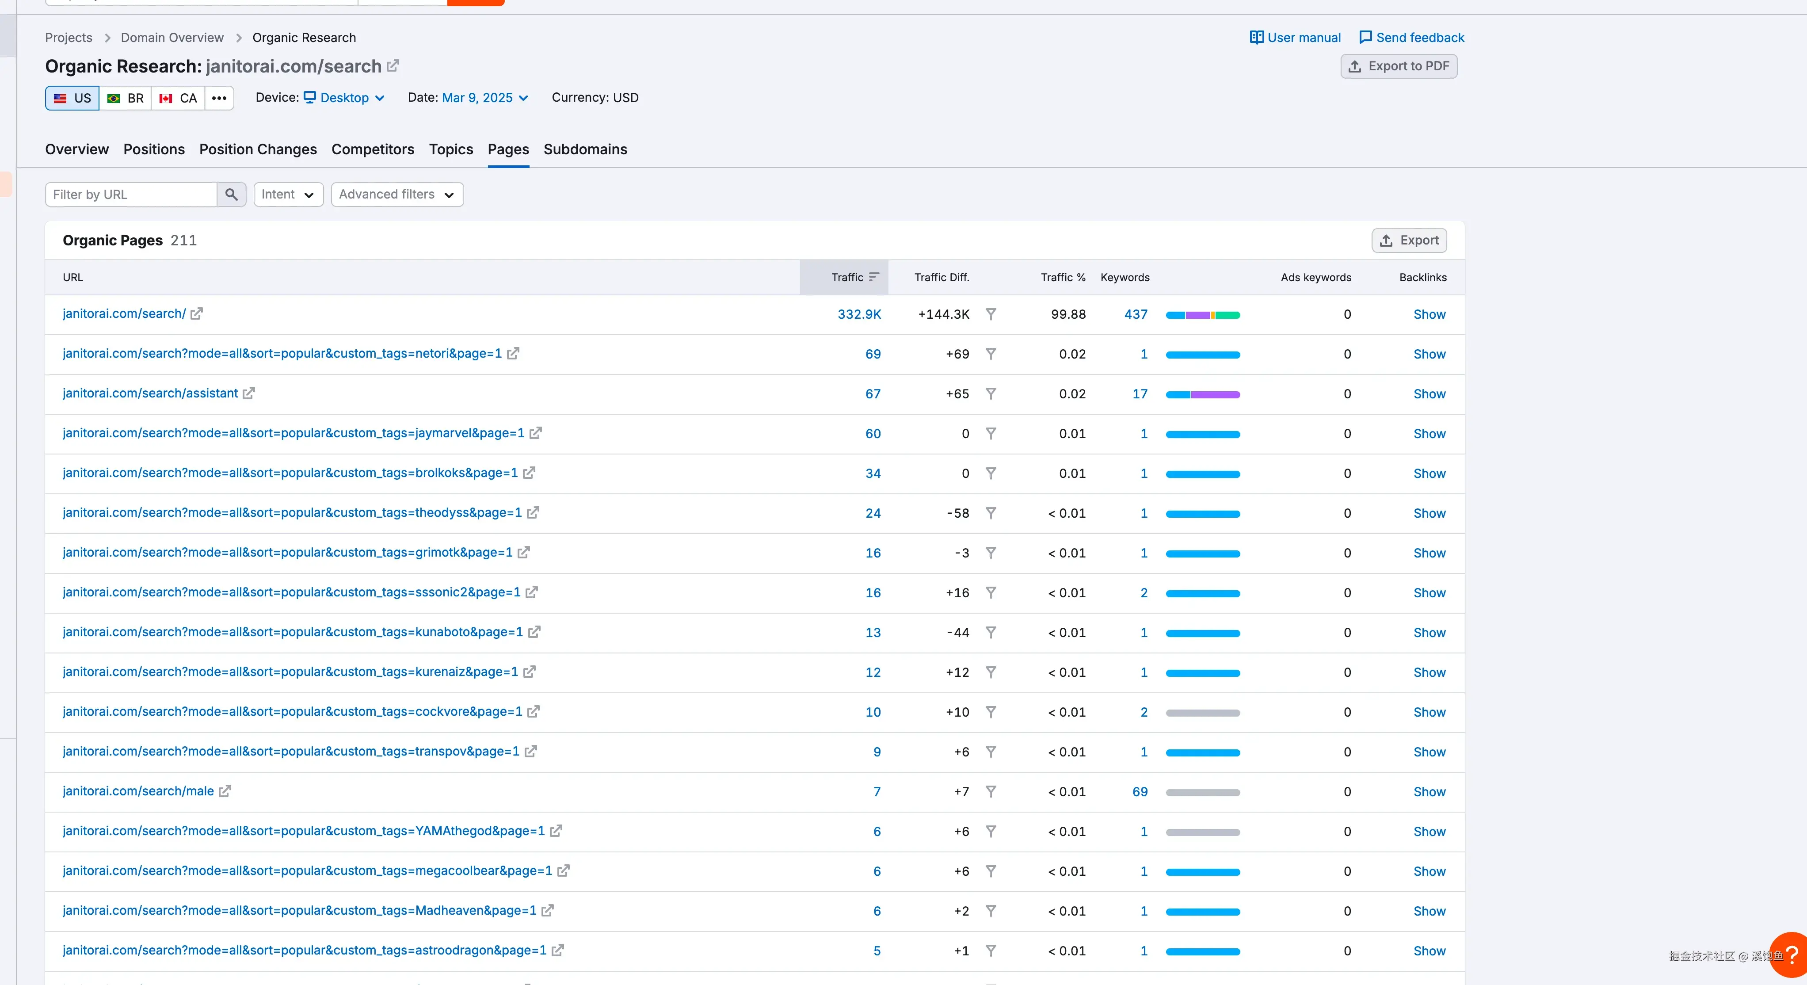The image size is (1807, 985).
Task: Click filter funnel icon in the netori row
Action: coord(991,354)
